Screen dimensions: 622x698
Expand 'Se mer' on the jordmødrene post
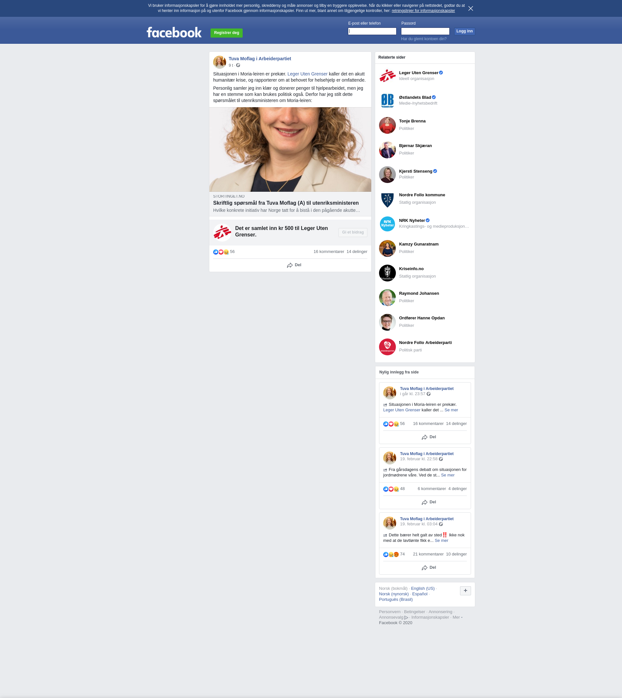click(x=448, y=475)
